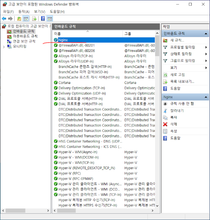This screenshot has width=210, height=220.
Task: Click the Up one level folder icon
Action: click(x=19, y=19)
